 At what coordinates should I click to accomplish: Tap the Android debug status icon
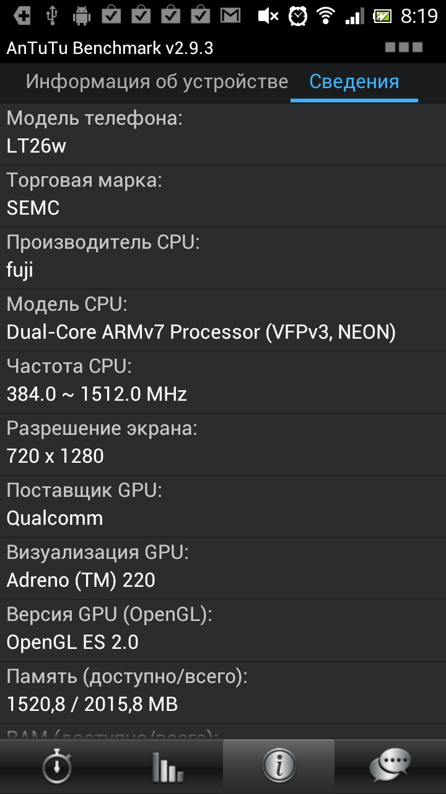[x=81, y=15]
